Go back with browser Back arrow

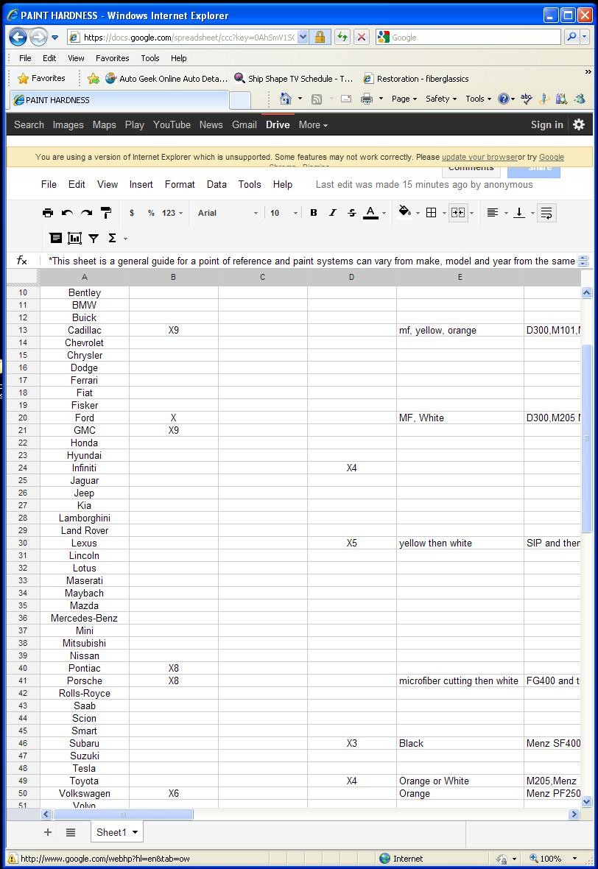coord(18,37)
